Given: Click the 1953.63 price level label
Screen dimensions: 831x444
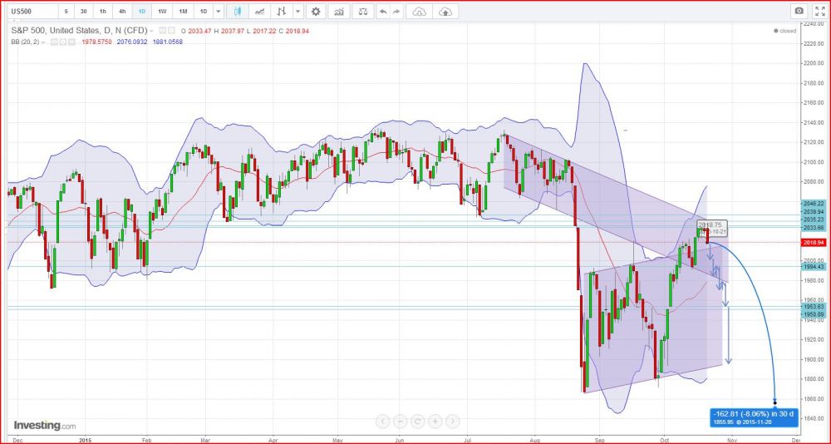Looking at the screenshot, I should pos(814,307).
